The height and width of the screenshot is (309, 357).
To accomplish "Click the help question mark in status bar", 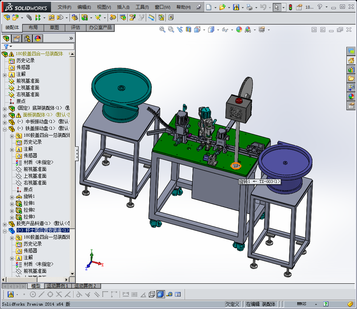I will click(x=326, y=304).
